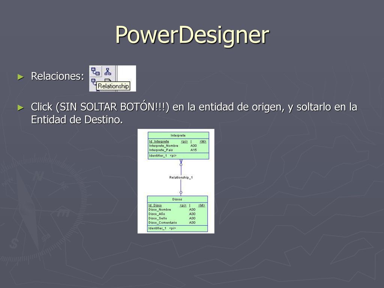Click the entity-link icon left of the Relationship tooltip
Viewport: 384px width, 288px height.
(x=93, y=82)
